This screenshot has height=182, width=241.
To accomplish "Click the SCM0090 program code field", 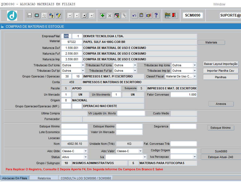I will [193, 15].
